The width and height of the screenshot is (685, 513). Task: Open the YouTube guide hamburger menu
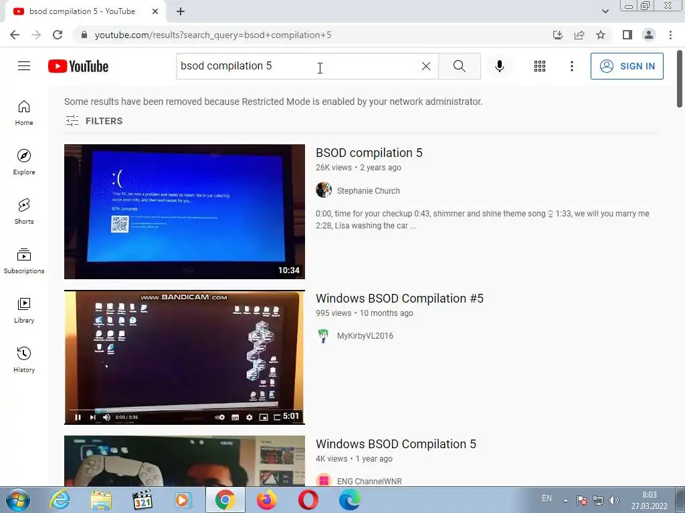click(x=24, y=66)
